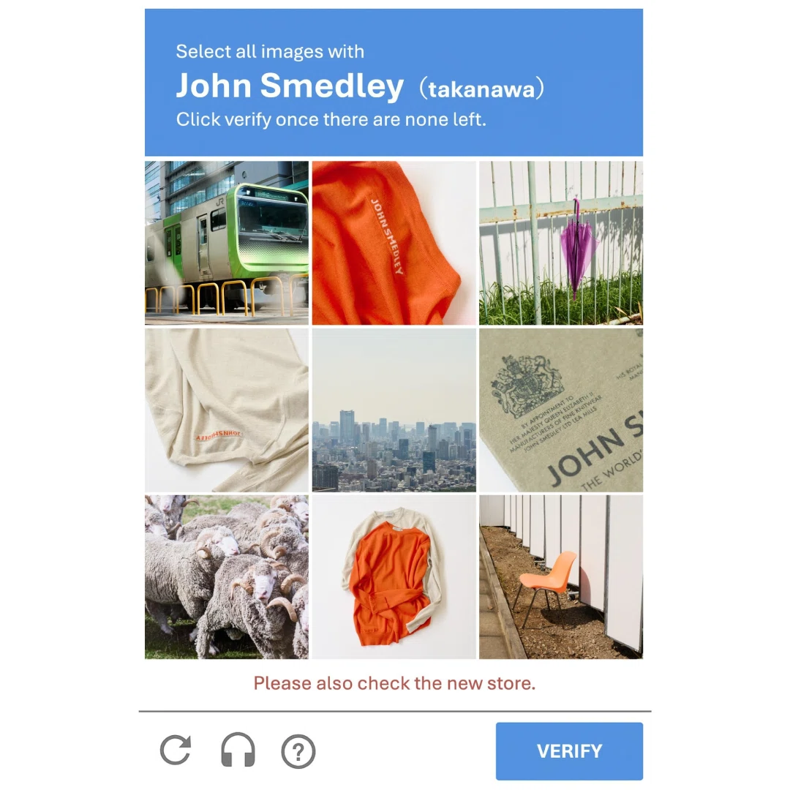Viewport: 790px width, 790px height.
Task: Select the orange chair by wall tile
Action: coord(561,577)
